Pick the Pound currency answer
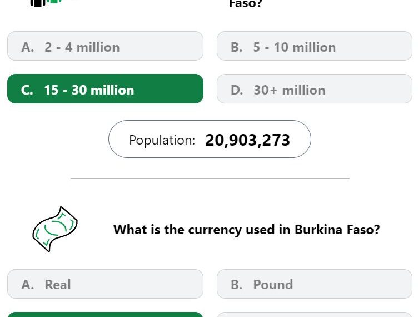The width and height of the screenshot is (418, 317). pos(315,284)
